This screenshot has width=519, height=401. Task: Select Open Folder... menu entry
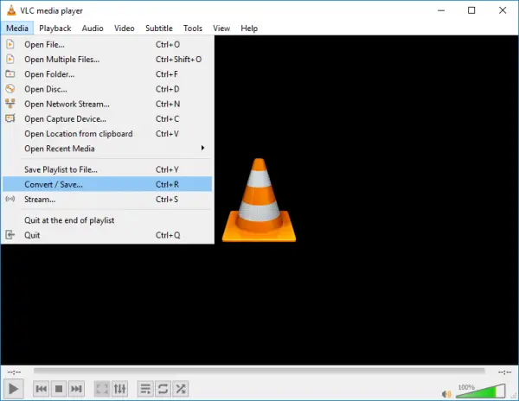107,74
